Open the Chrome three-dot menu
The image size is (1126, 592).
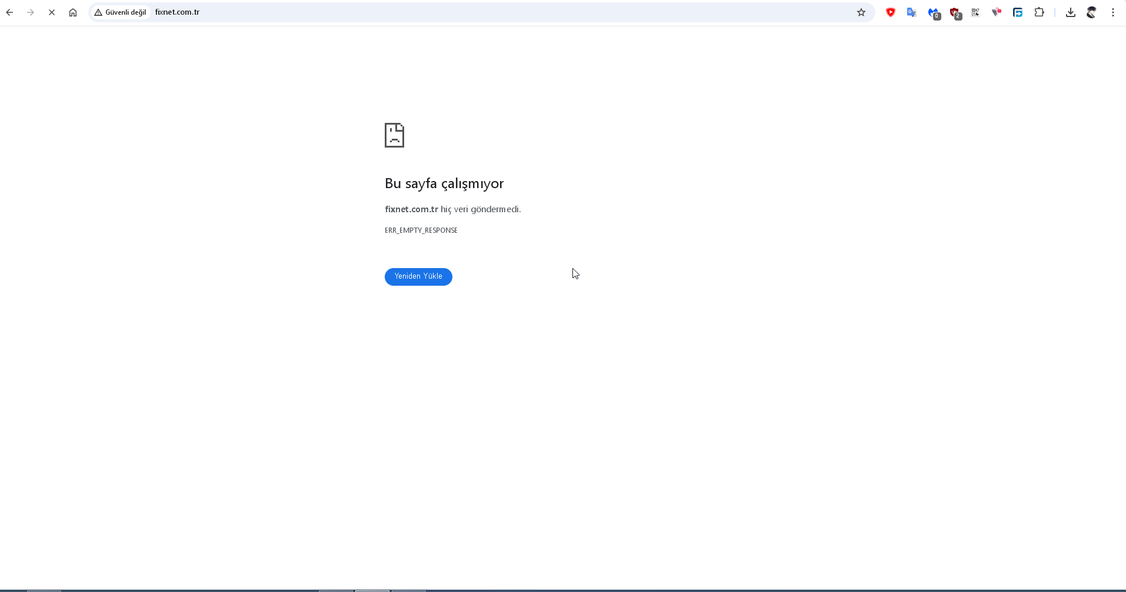[x=1113, y=12]
